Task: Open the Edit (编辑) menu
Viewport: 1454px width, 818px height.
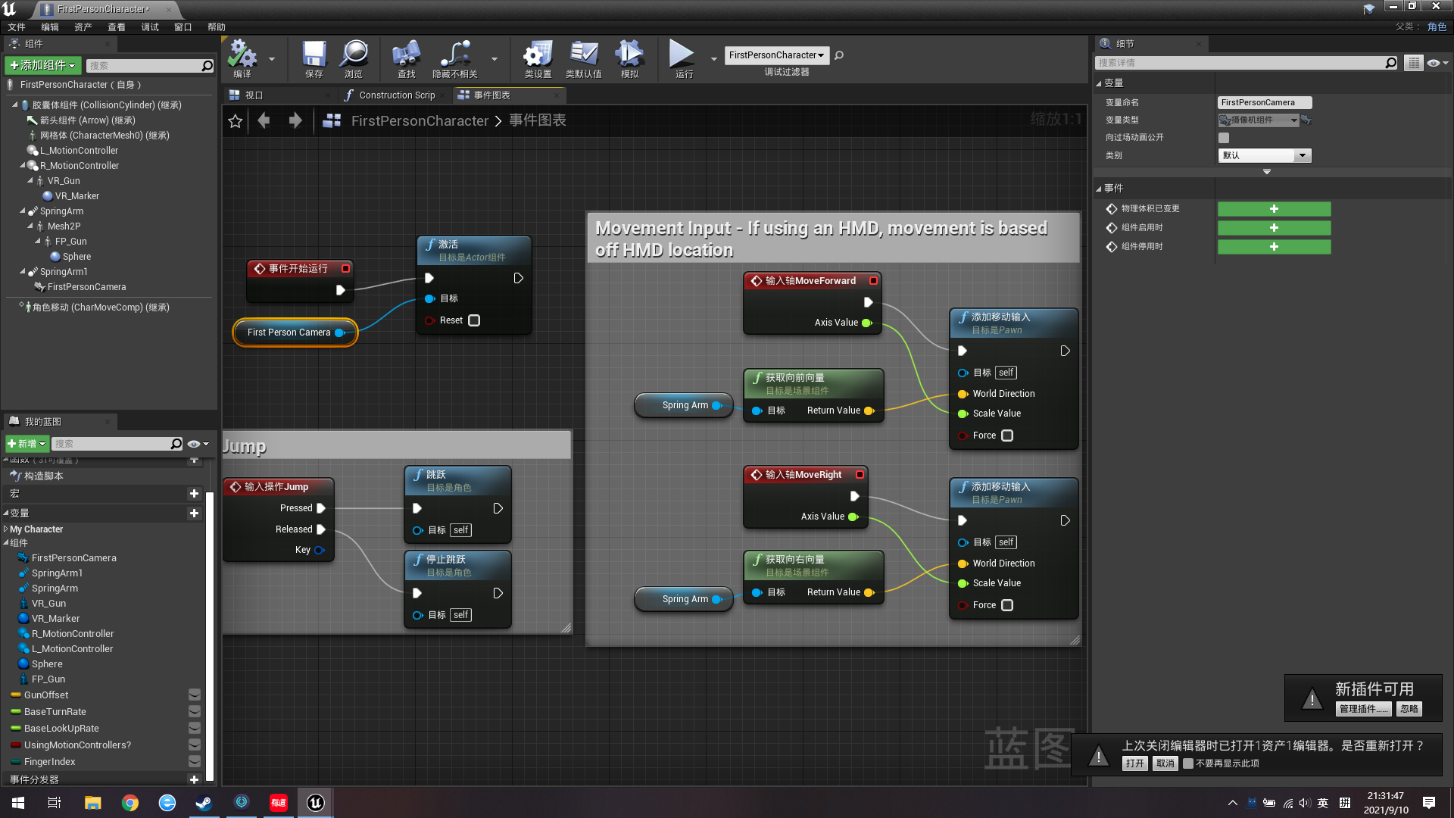Action: pyautogui.click(x=50, y=27)
